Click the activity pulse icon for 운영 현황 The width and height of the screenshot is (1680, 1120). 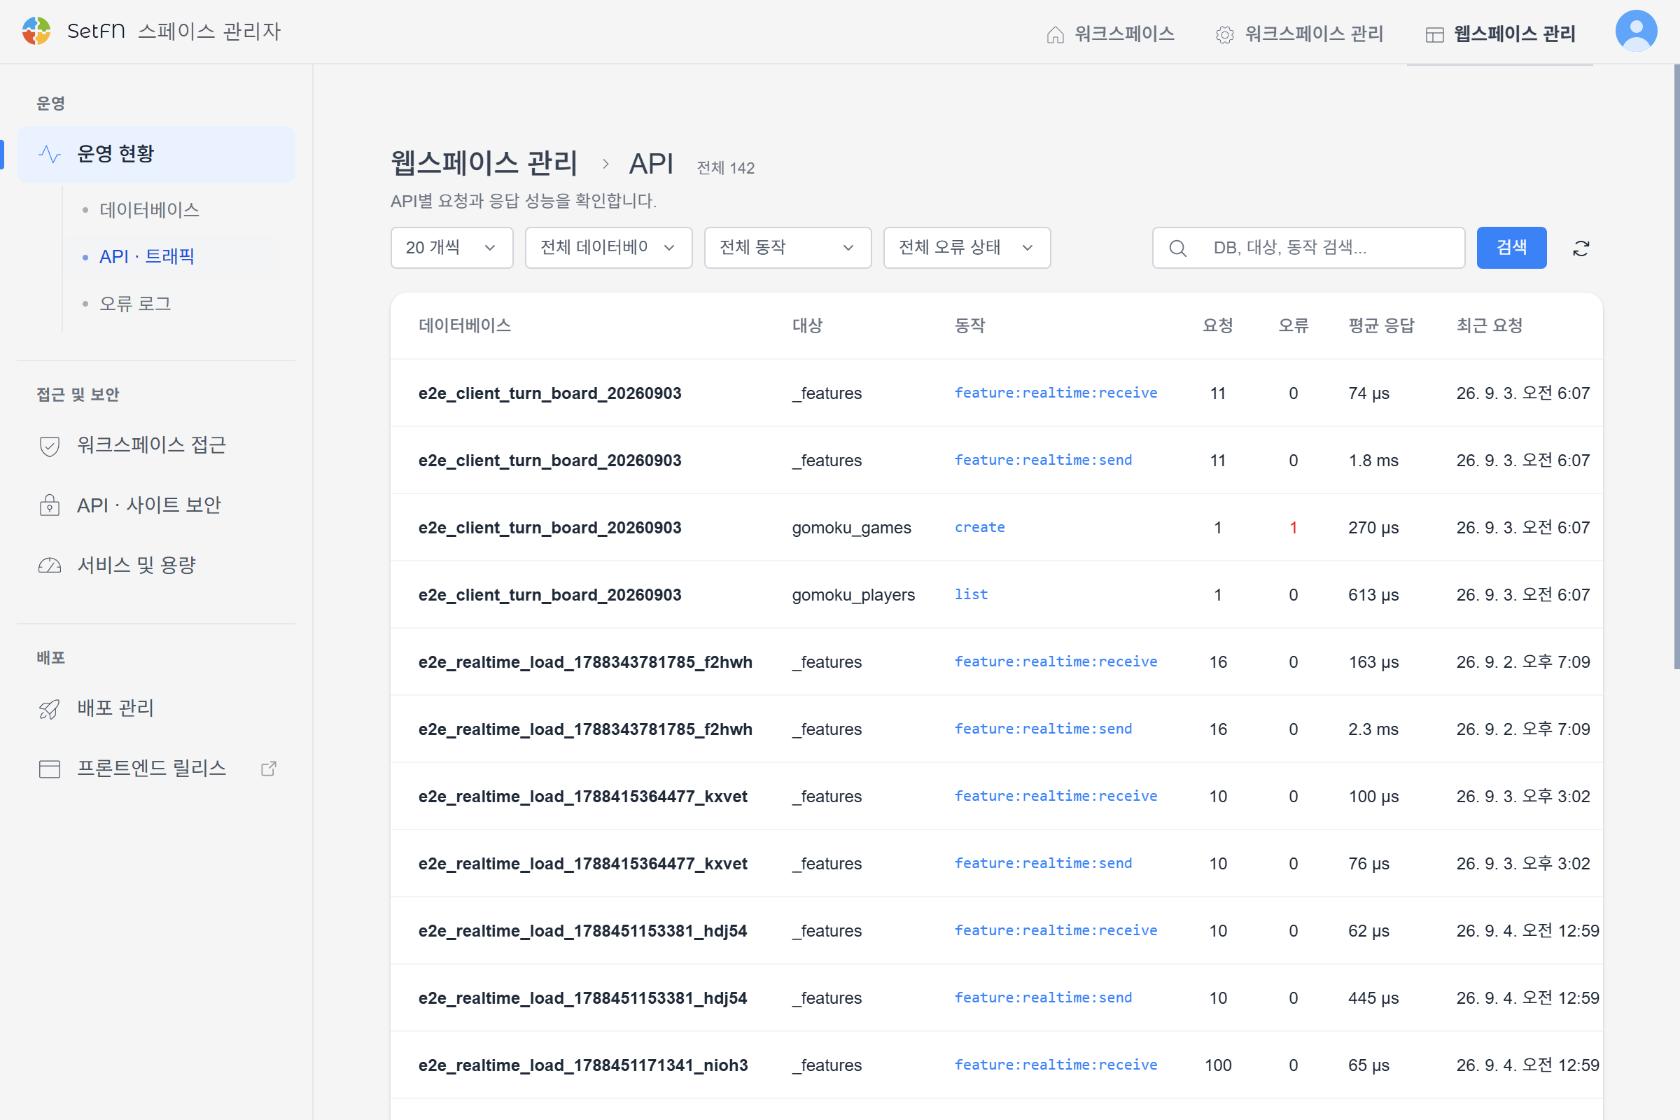pyautogui.click(x=49, y=154)
